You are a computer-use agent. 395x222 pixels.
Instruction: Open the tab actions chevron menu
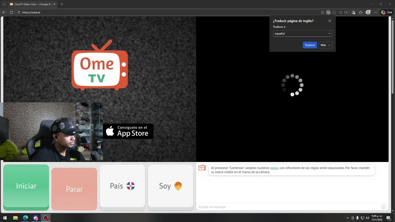point(4,4)
